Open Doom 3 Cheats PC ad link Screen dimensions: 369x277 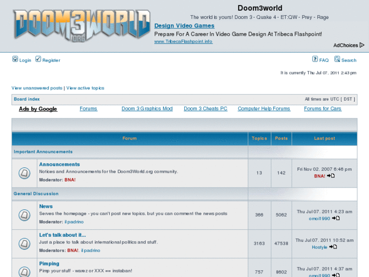(206, 109)
